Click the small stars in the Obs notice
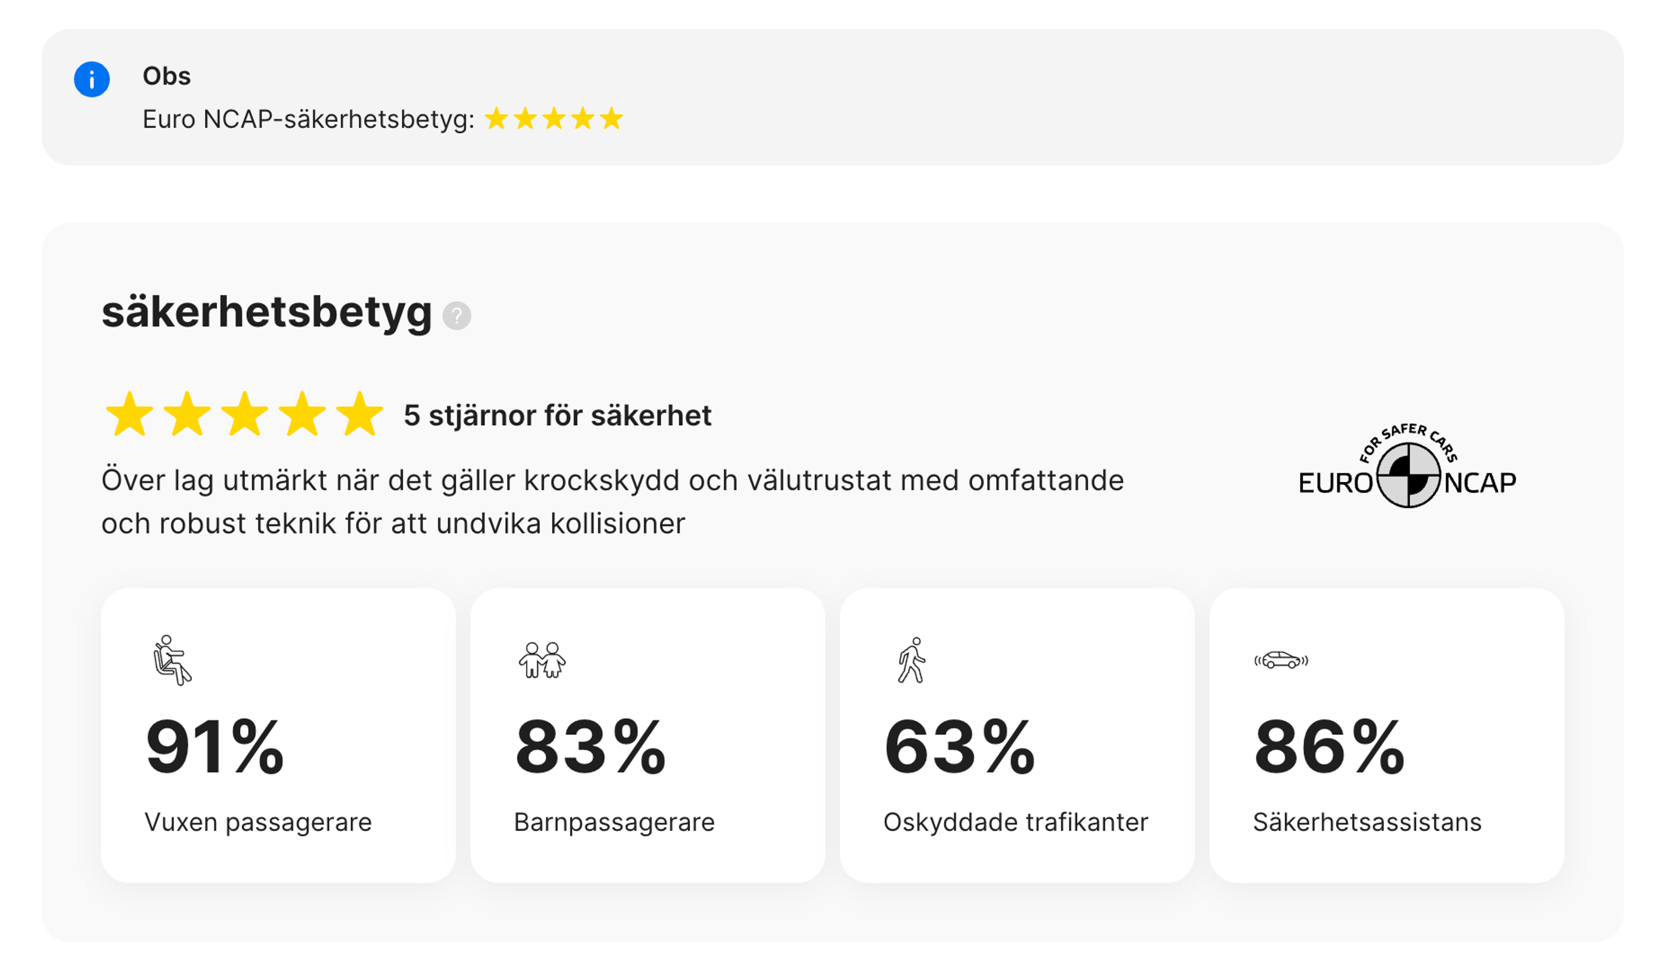Screen dimensions: 1665x969 554,119
